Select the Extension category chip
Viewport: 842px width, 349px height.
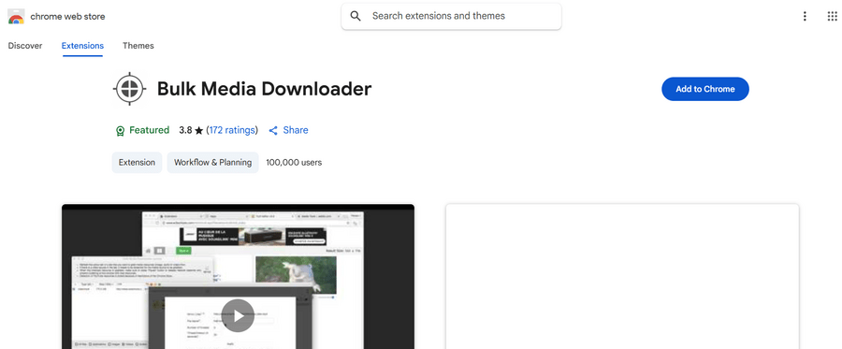pos(137,162)
